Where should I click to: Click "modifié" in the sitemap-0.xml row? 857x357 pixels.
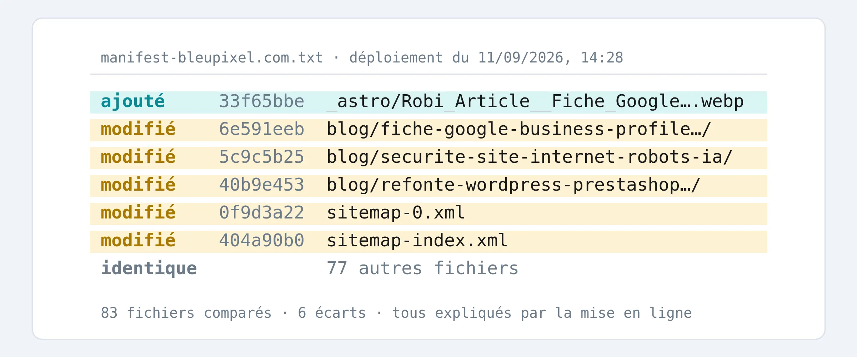coord(138,213)
